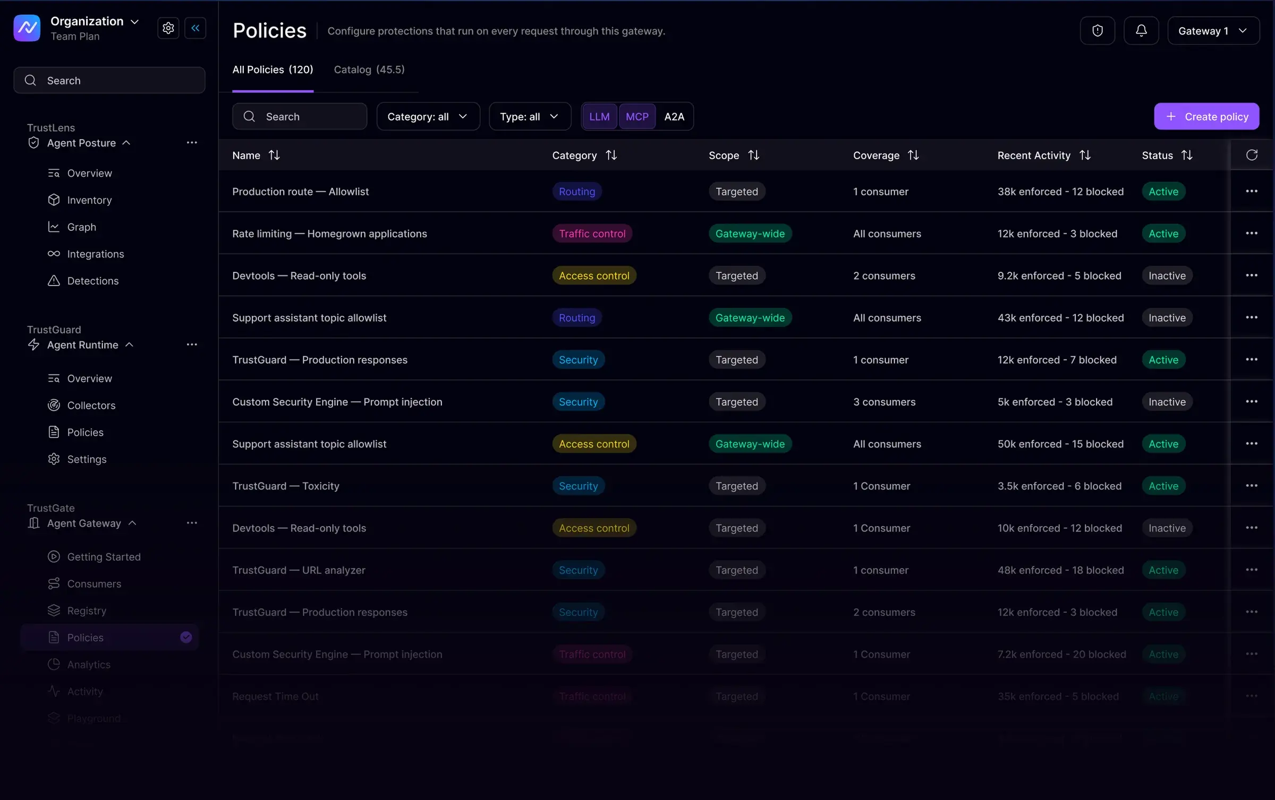
Task: Open Custom Security Engine policy with 3 consumers
Action: (x=337, y=402)
